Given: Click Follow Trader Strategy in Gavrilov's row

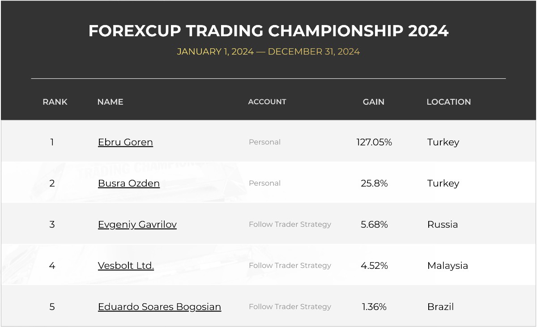Looking at the screenshot, I should point(290,225).
